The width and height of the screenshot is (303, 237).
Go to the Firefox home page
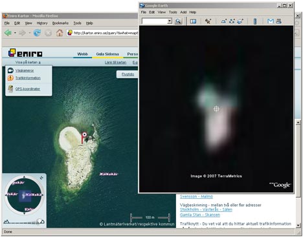(x=60, y=33)
